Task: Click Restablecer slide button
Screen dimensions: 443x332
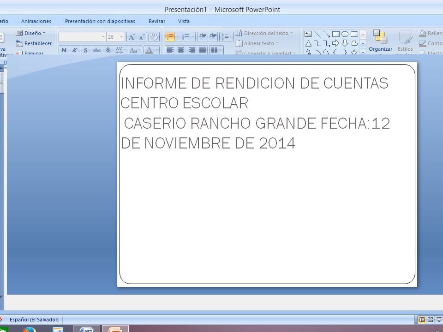Action: click(x=34, y=43)
